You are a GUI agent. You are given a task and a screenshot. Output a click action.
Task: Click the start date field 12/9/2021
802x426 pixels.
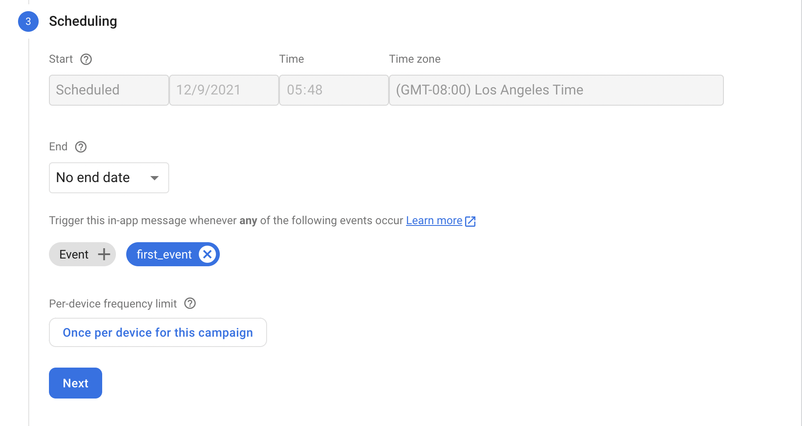(224, 90)
